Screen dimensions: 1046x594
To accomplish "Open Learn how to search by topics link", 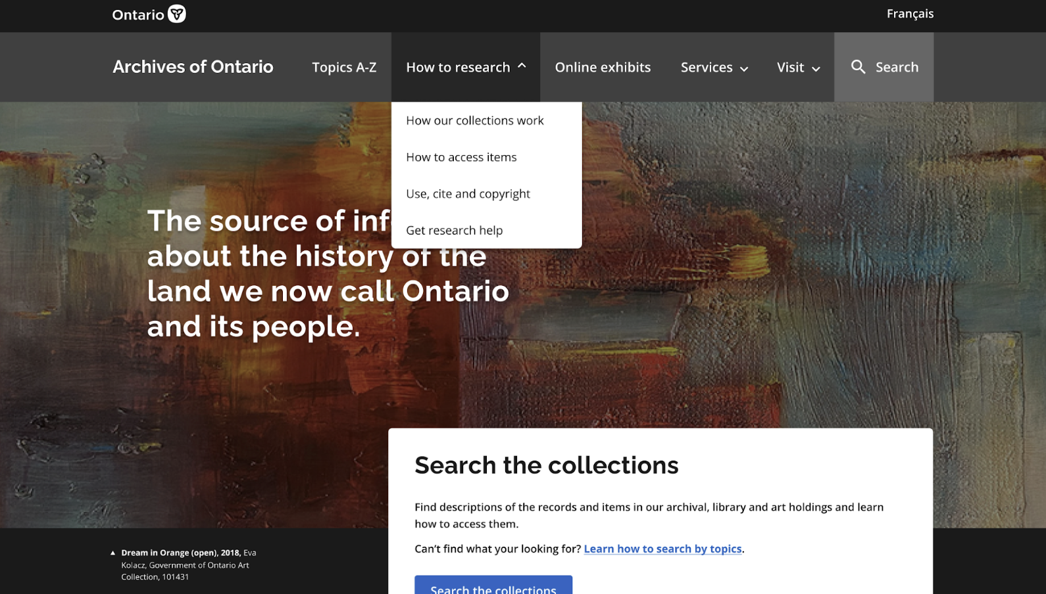I will point(662,549).
